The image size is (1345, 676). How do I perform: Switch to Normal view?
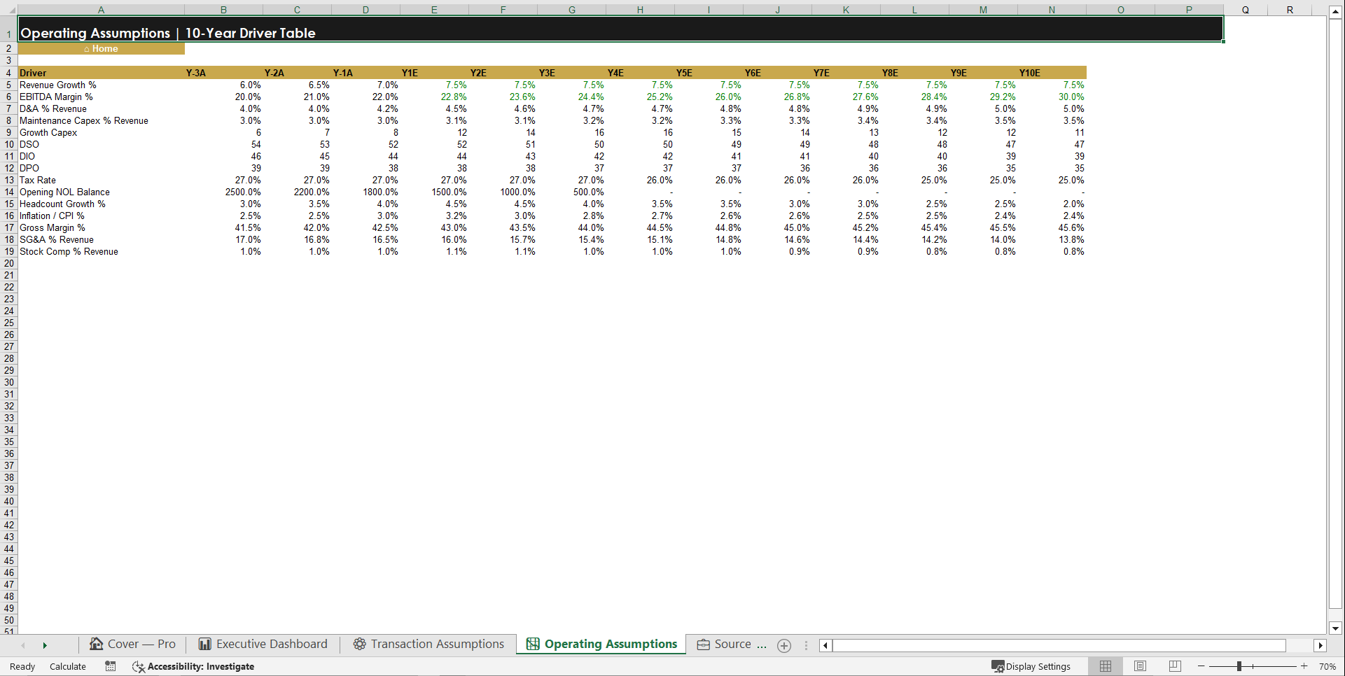click(x=1106, y=666)
